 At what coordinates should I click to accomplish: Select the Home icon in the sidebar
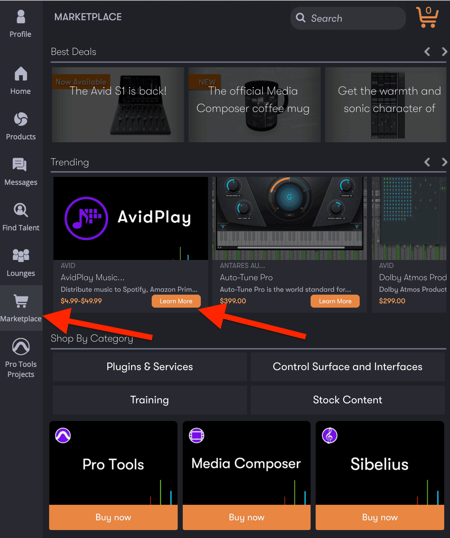click(20, 74)
